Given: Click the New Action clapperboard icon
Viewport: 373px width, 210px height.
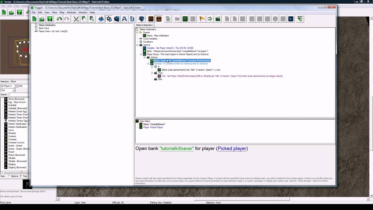Looking at the screenshot, I should [x=218, y=19].
